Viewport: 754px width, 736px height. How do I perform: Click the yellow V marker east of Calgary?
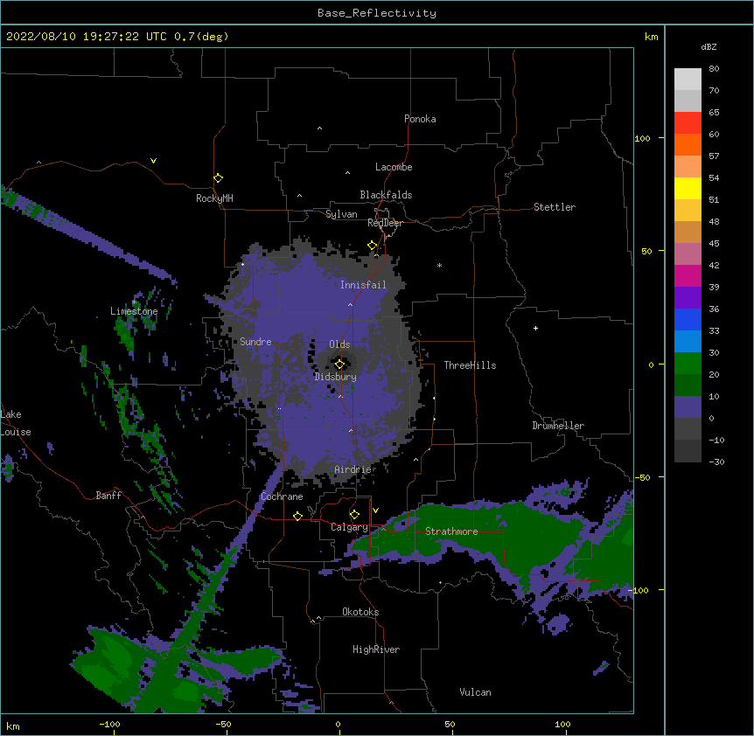tap(375, 510)
